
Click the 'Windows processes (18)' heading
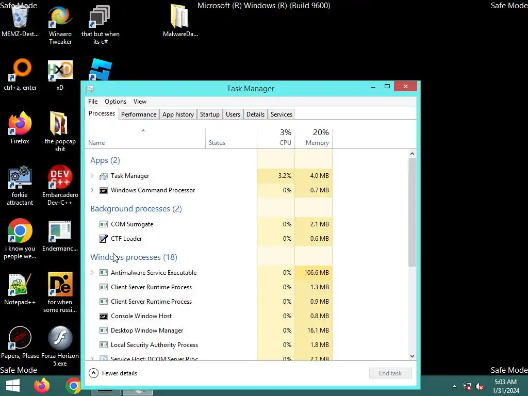134,257
